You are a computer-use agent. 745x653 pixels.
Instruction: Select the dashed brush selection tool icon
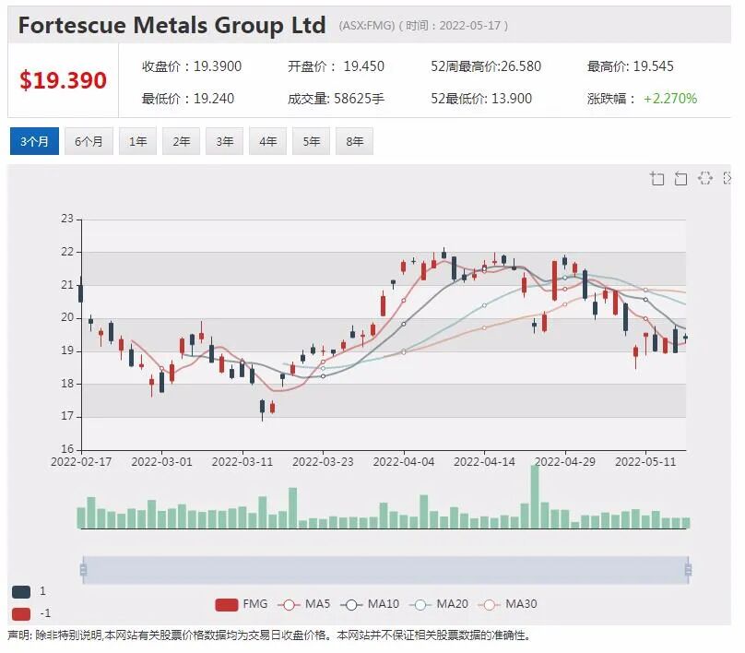pos(704,178)
